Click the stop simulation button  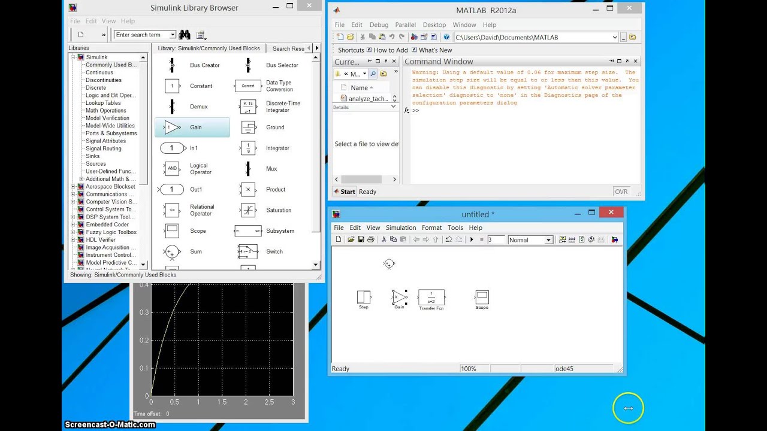click(481, 239)
